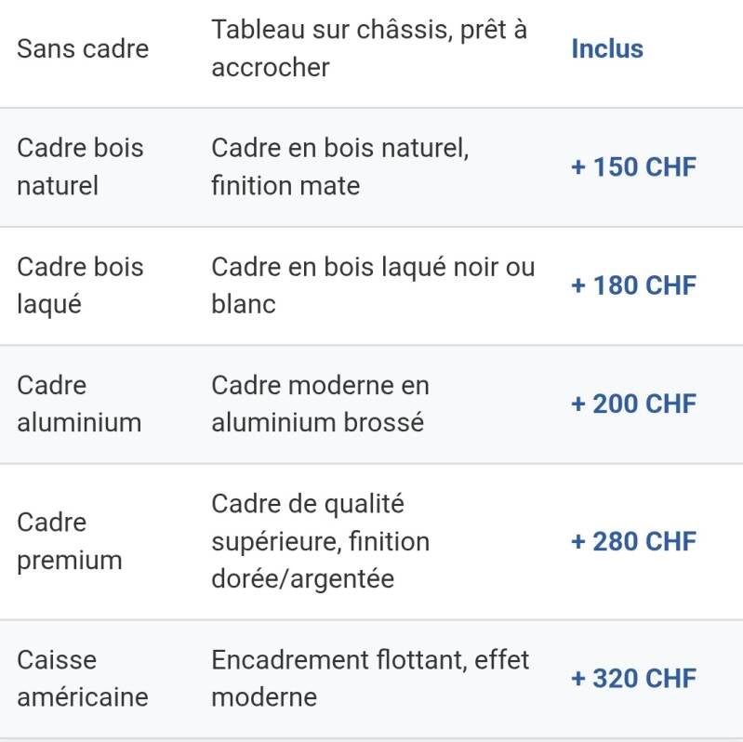The width and height of the screenshot is (743, 742).
Task: Click the 'finition dorée/argentée' premium description
Action: [x=321, y=561]
